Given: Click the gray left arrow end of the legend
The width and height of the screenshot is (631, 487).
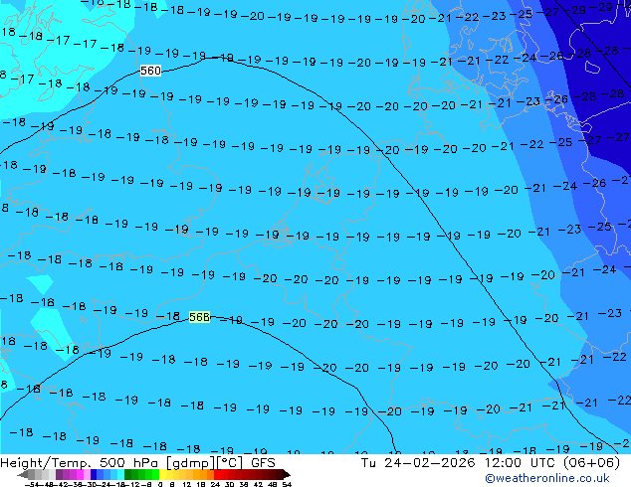Looking at the screenshot, I should click(23, 474).
